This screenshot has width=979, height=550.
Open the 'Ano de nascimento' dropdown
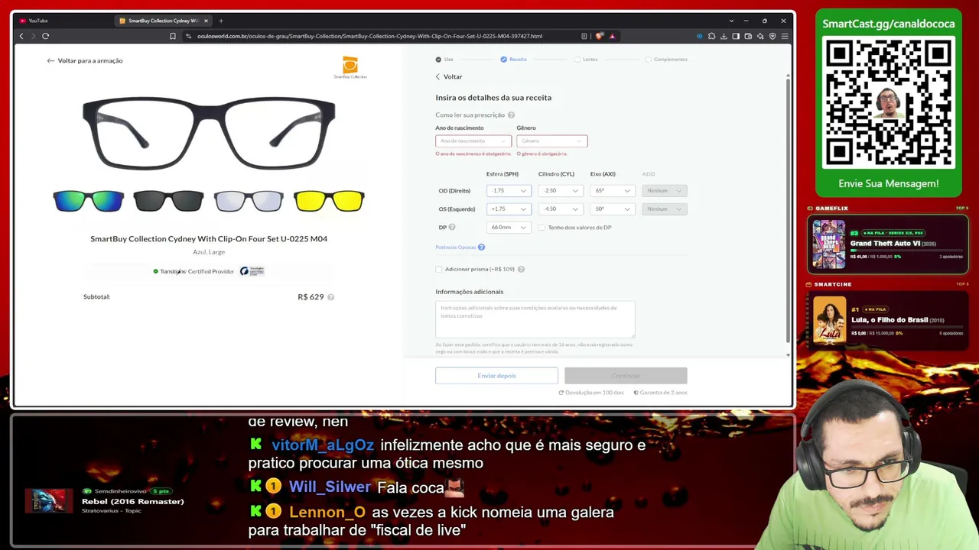473,141
